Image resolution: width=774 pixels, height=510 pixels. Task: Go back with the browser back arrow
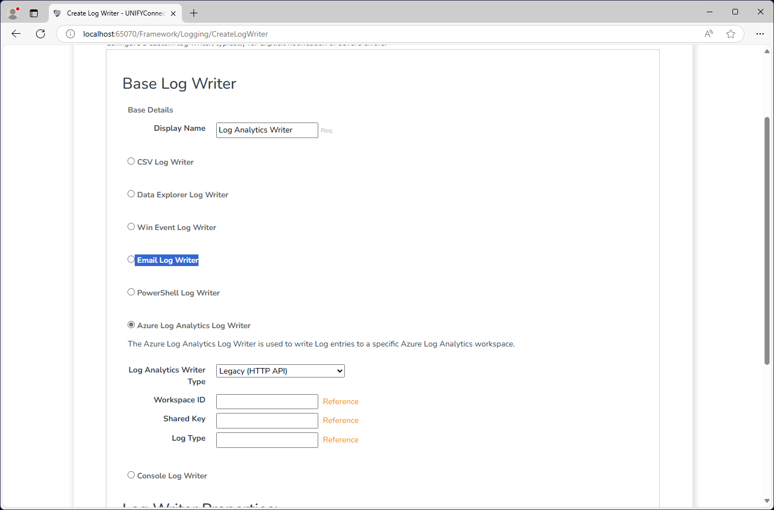tap(16, 34)
